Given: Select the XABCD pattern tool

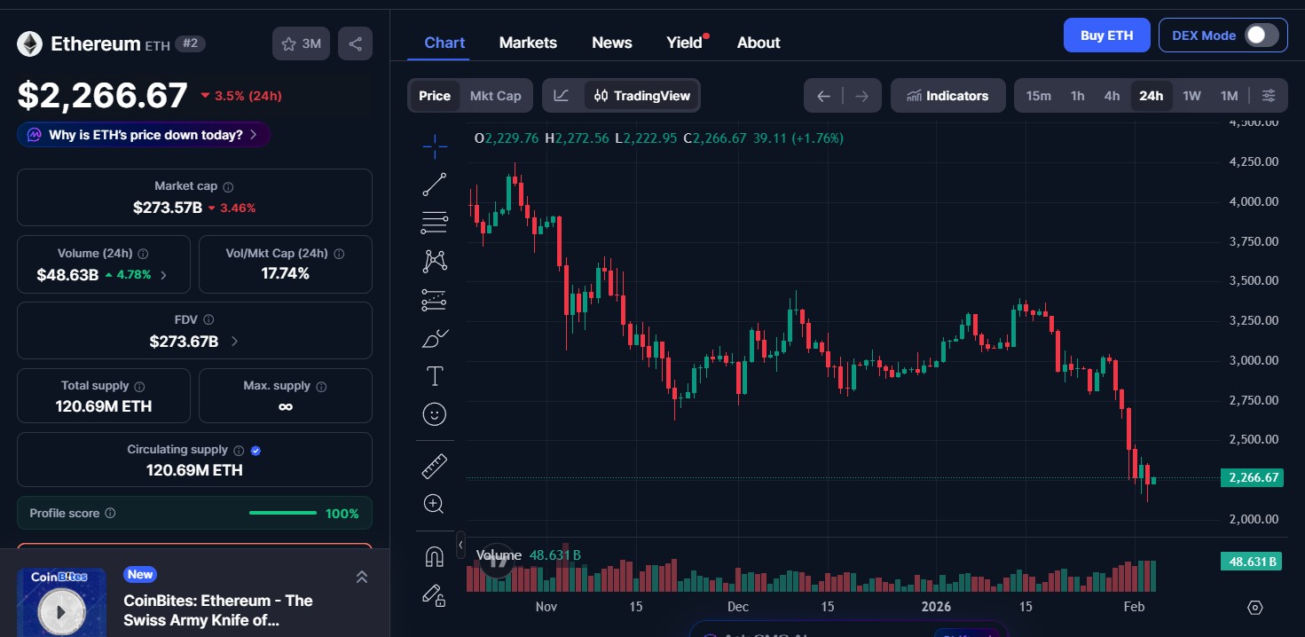Looking at the screenshot, I should click(x=434, y=260).
